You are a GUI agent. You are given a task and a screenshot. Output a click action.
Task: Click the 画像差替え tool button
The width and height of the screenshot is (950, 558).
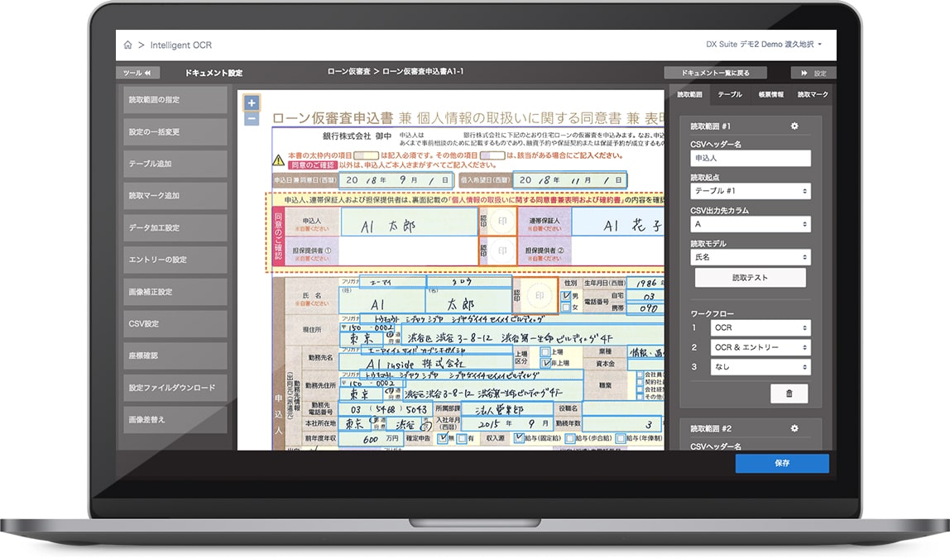coord(175,420)
